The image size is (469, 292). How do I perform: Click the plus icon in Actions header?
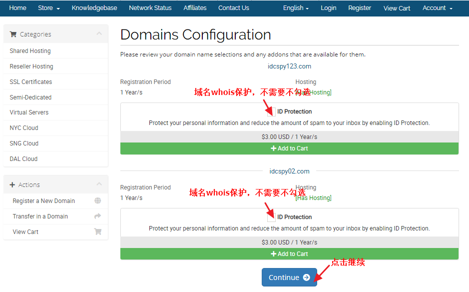point(12,185)
